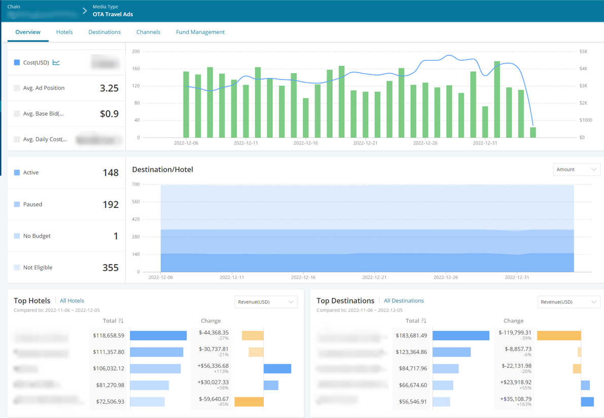This screenshot has width=604, height=418.
Task: Open the Top Hotels Revenue(USD) dropdown
Action: tap(266, 302)
